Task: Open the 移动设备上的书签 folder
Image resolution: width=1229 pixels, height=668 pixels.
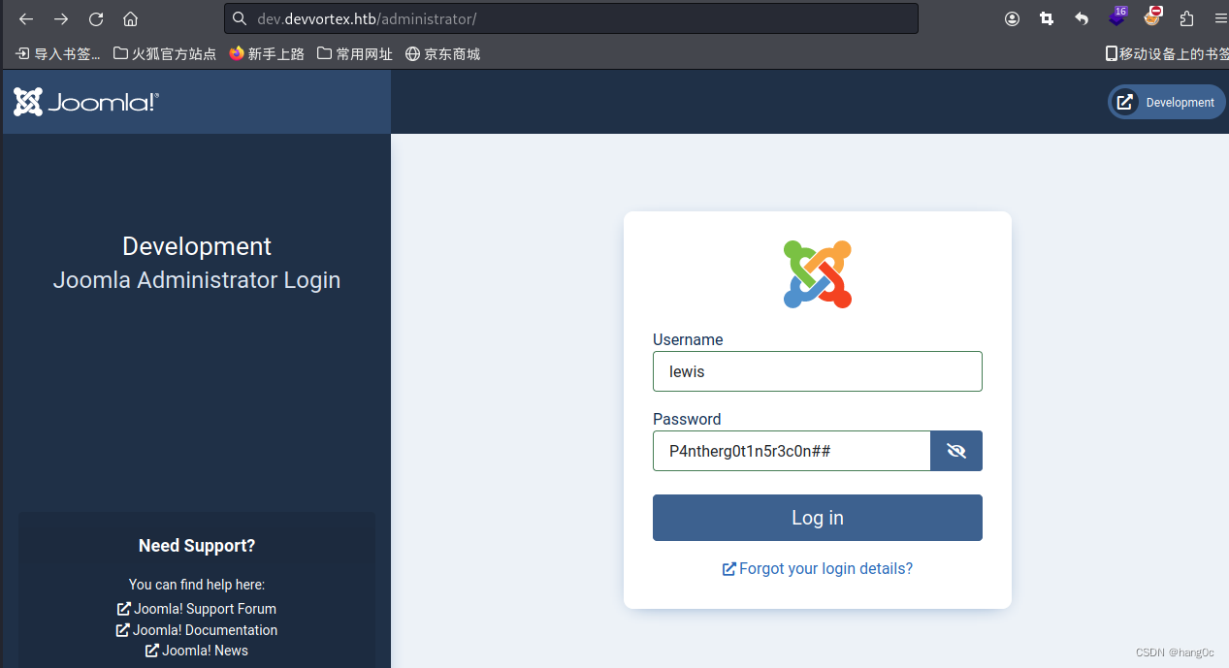Action: [x=1167, y=54]
